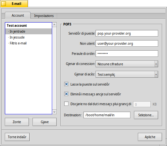The image size is (167, 146).
Task: Toggle Lasse la pueste sul servidôr checkbox
Action: tap(66, 84)
